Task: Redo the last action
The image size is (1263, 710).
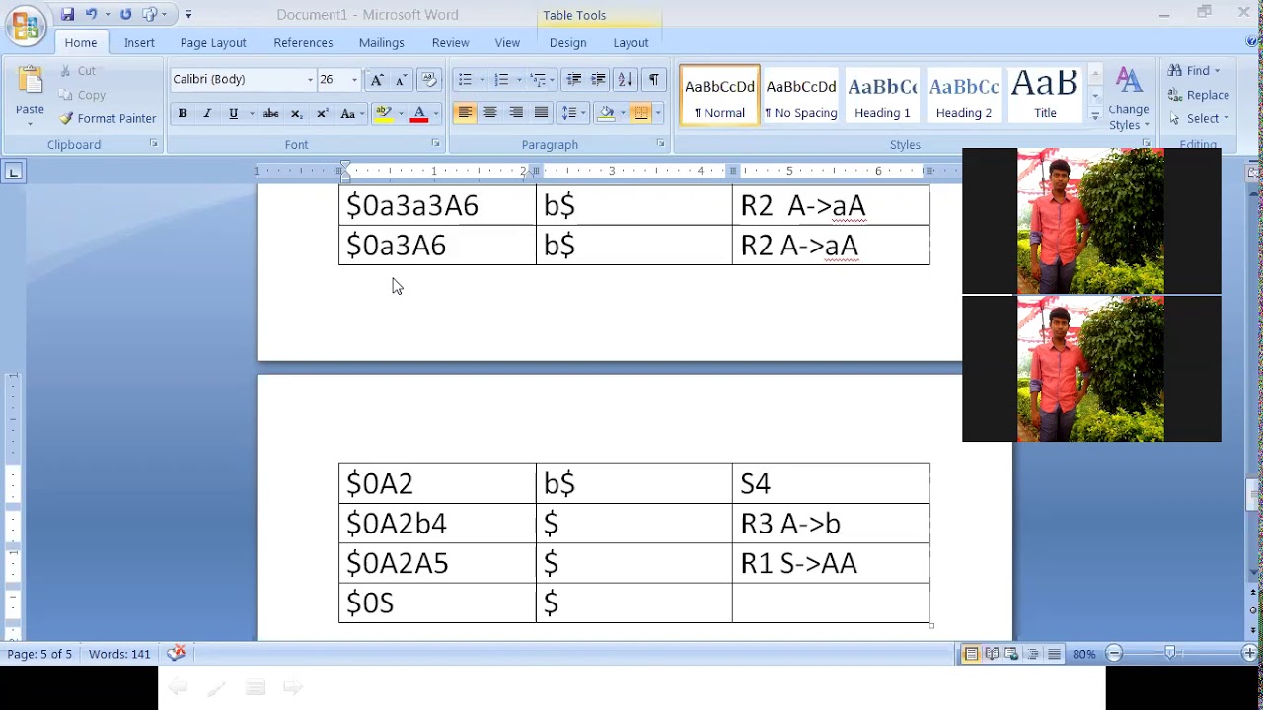Action: pyautogui.click(x=125, y=14)
